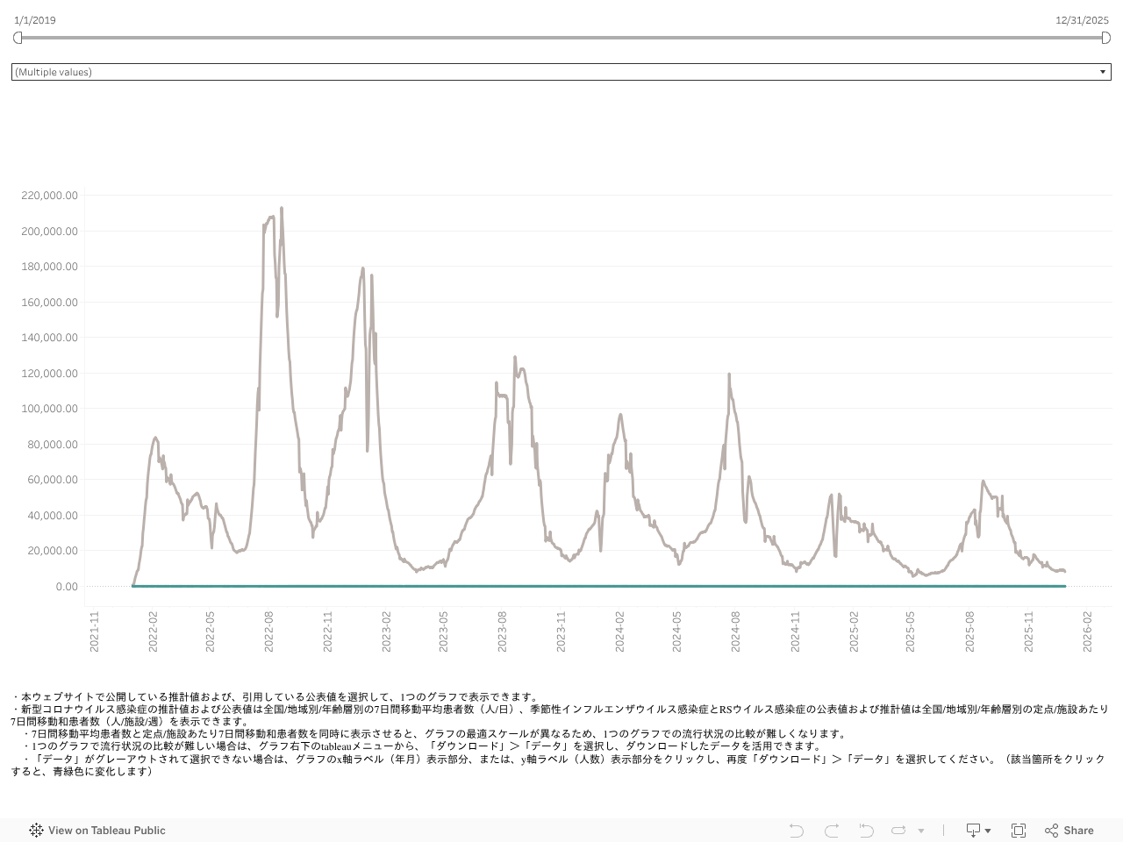The height and width of the screenshot is (842, 1123).
Task: Click the Revert view icon
Action: [866, 831]
